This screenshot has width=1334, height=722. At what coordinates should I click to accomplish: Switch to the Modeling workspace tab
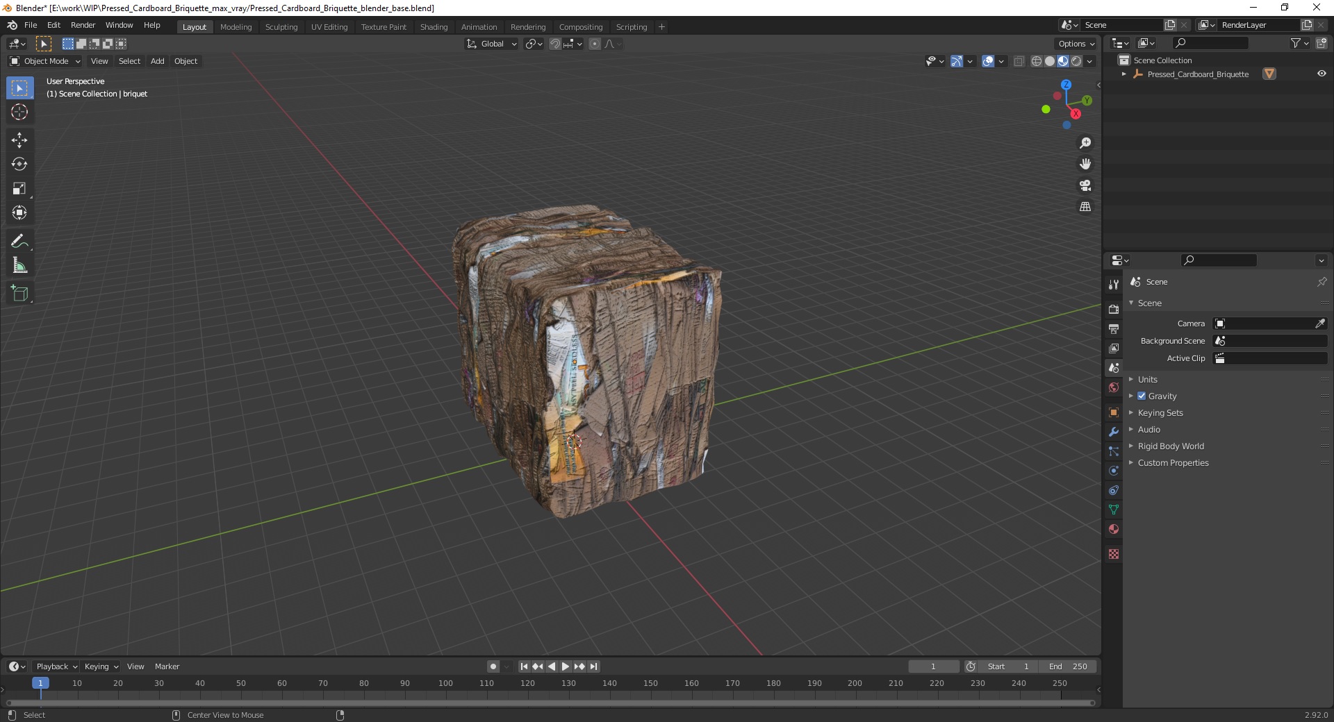236,27
